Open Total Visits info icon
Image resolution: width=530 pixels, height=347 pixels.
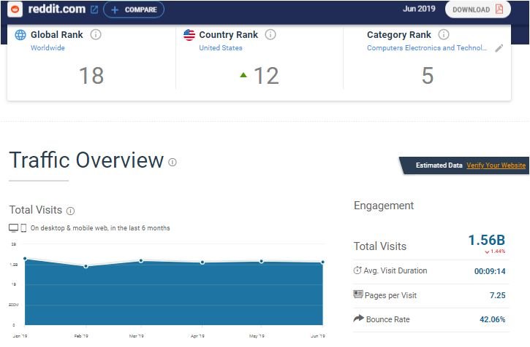70,211
